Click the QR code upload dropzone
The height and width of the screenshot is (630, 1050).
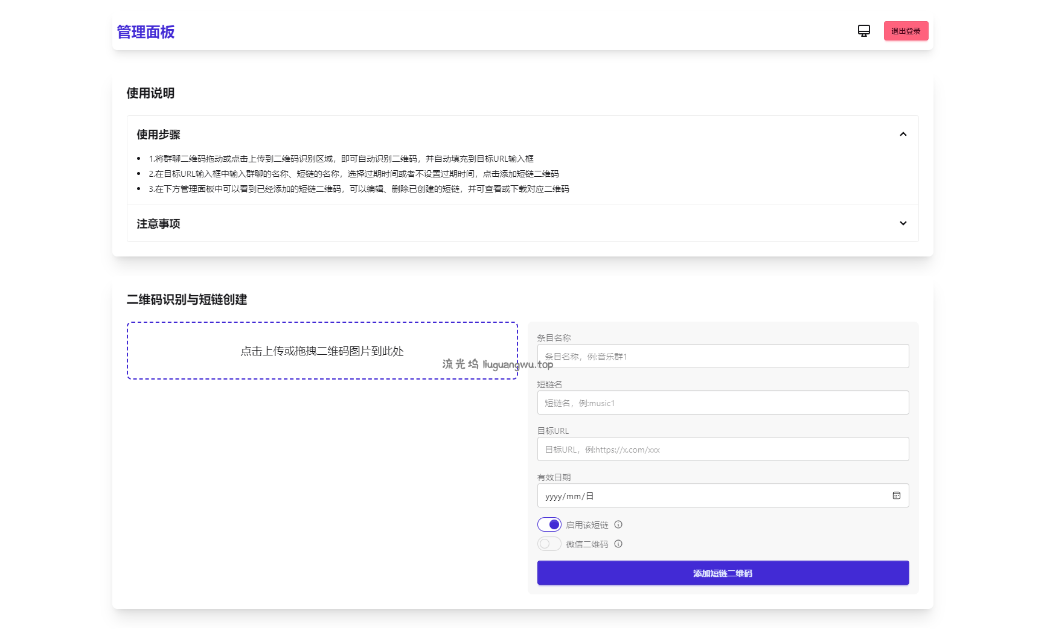322,351
